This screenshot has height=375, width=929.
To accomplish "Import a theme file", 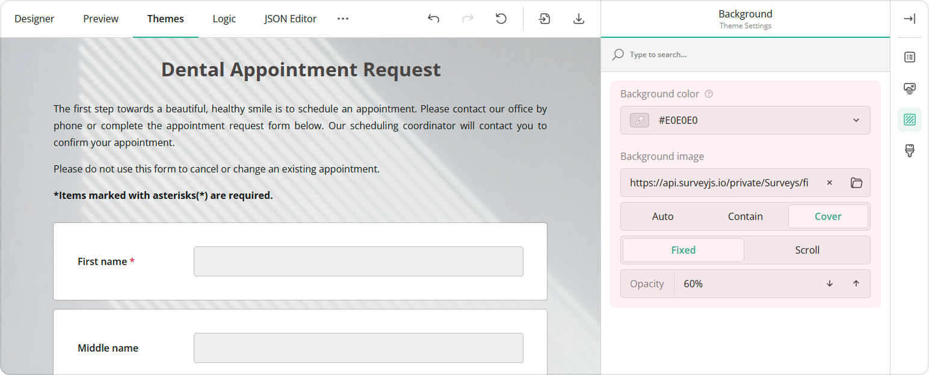I will pyautogui.click(x=544, y=19).
